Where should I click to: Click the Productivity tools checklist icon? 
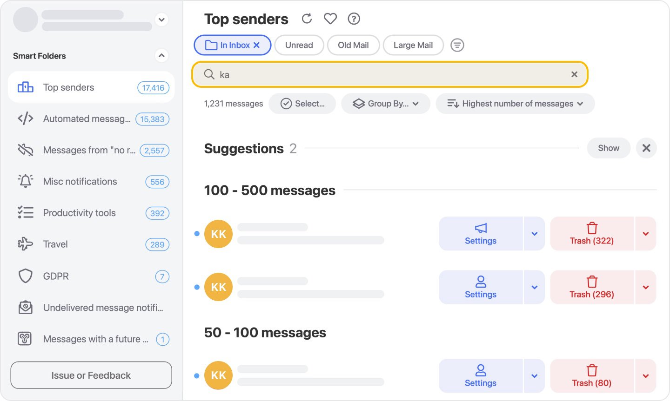coord(25,213)
